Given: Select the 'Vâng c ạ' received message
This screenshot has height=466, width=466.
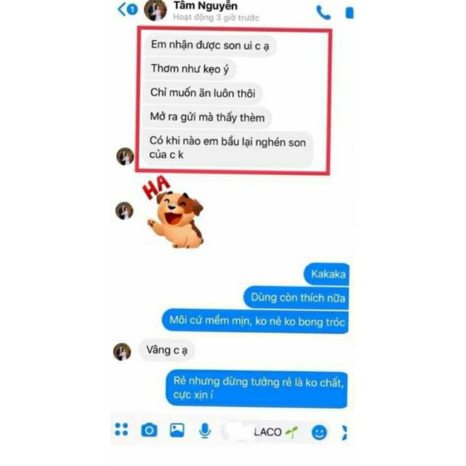Looking at the screenshot, I should click(x=167, y=350).
